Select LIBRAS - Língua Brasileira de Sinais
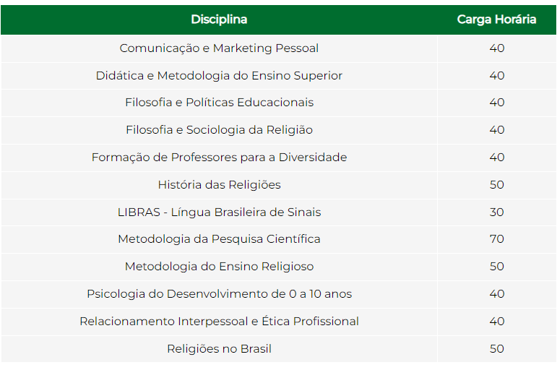 219,212
